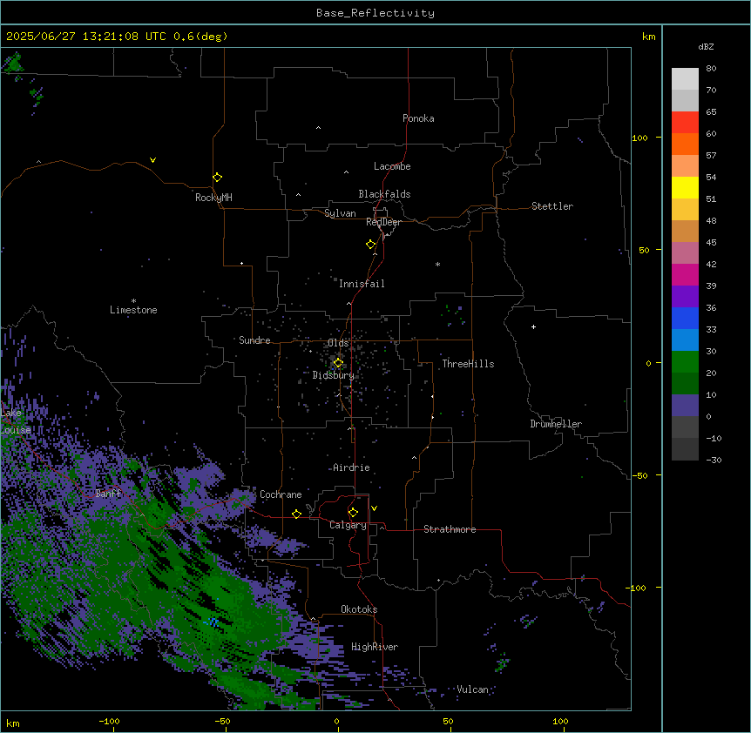
Task: Click the Blackfalds city label
Action: point(384,194)
